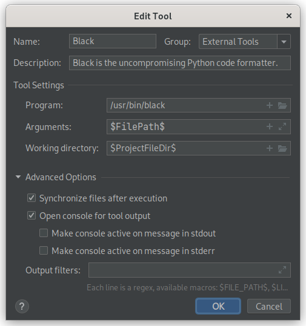Insert macro into Working directory field
This screenshot has width=306, height=326.
[x=269, y=148]
